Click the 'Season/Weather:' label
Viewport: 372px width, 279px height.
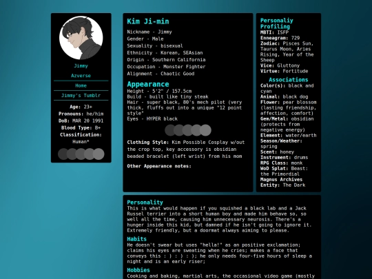coord(281,141)
